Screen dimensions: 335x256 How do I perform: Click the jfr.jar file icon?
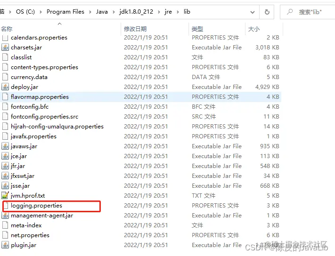[x=5, y=166]
